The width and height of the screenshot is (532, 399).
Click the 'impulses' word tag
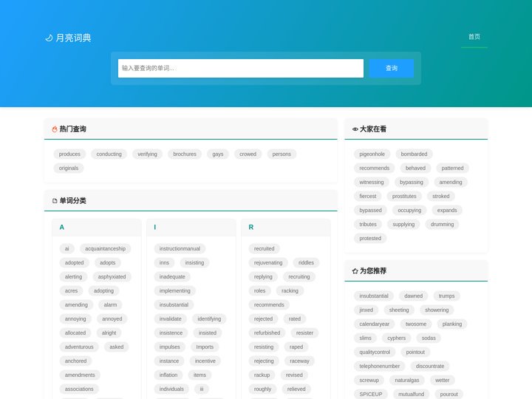pos(170,347)
